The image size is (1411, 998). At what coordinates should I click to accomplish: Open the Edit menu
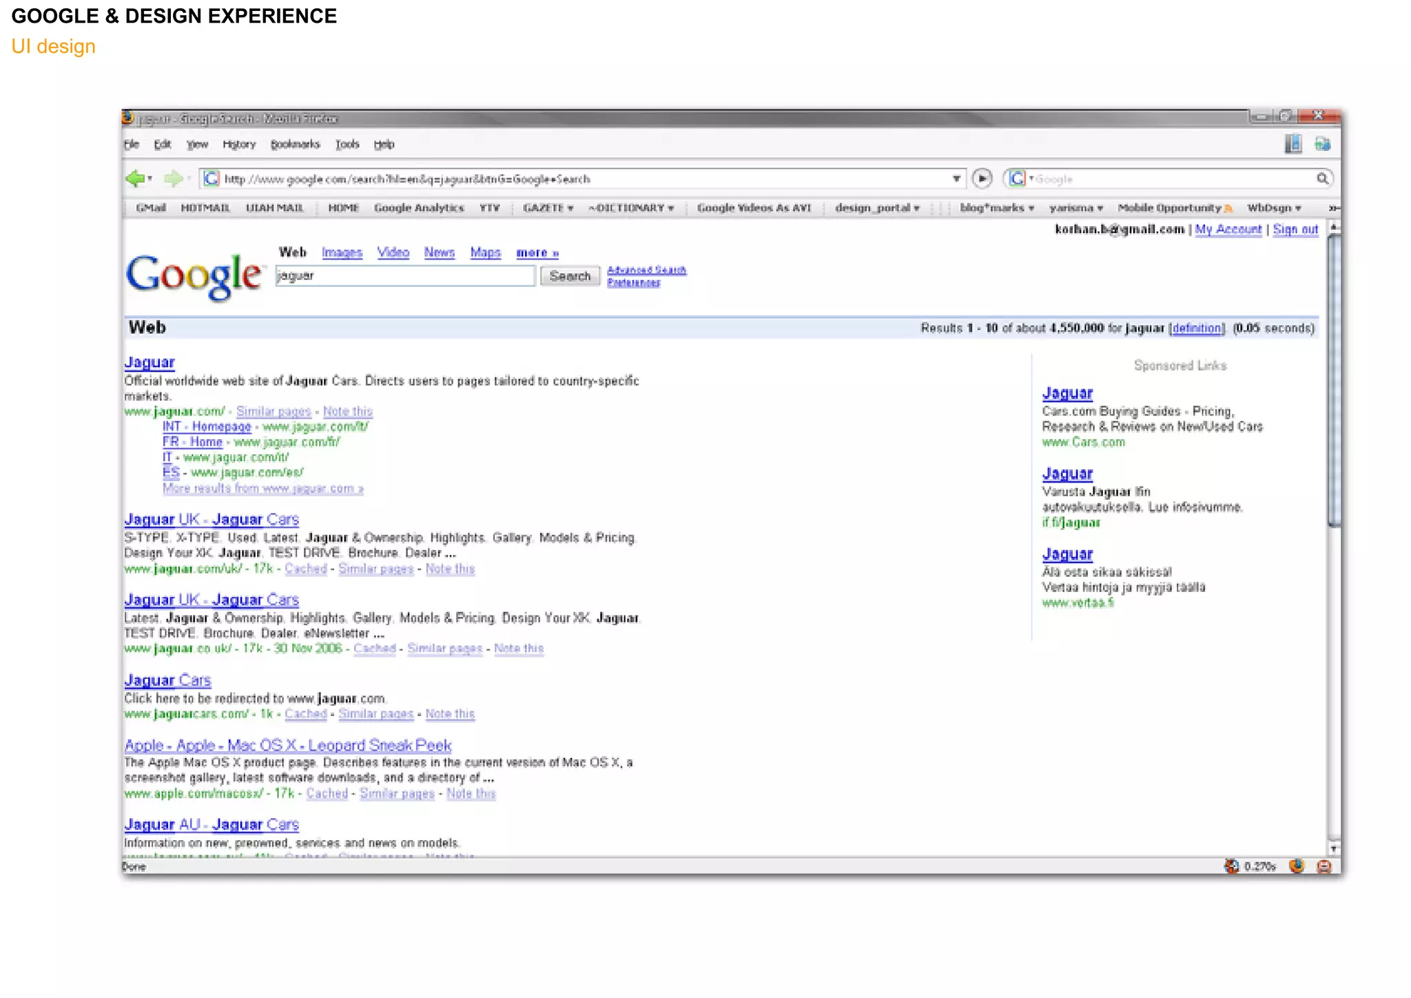(x=163, y=144)
